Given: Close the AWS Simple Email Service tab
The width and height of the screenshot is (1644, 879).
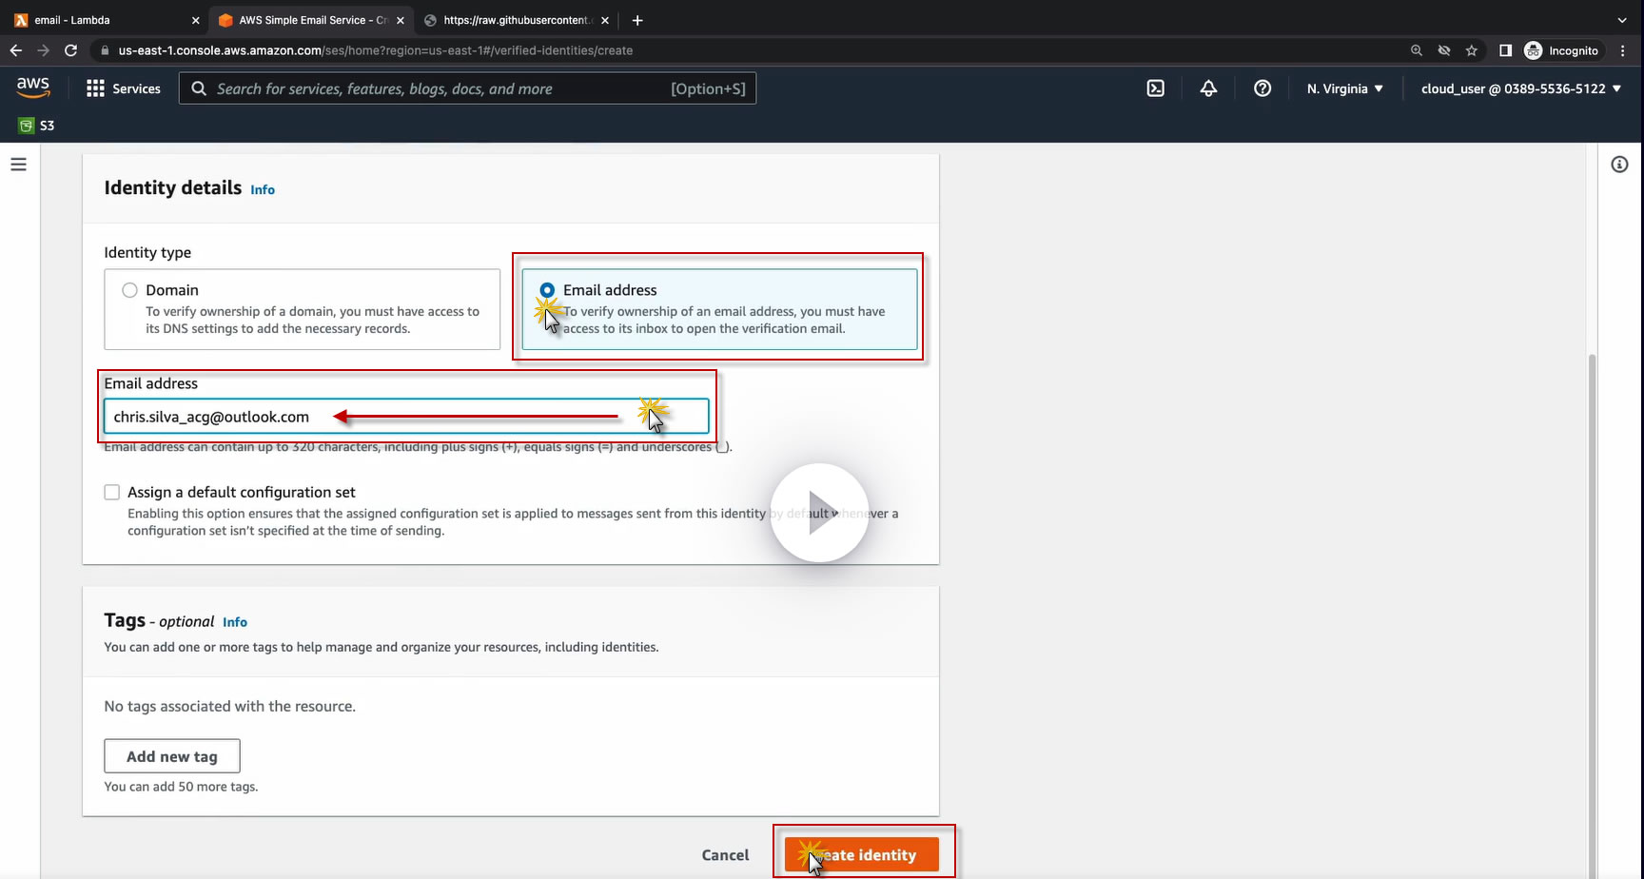Looking at the screenshot, I should coord(401,20).
